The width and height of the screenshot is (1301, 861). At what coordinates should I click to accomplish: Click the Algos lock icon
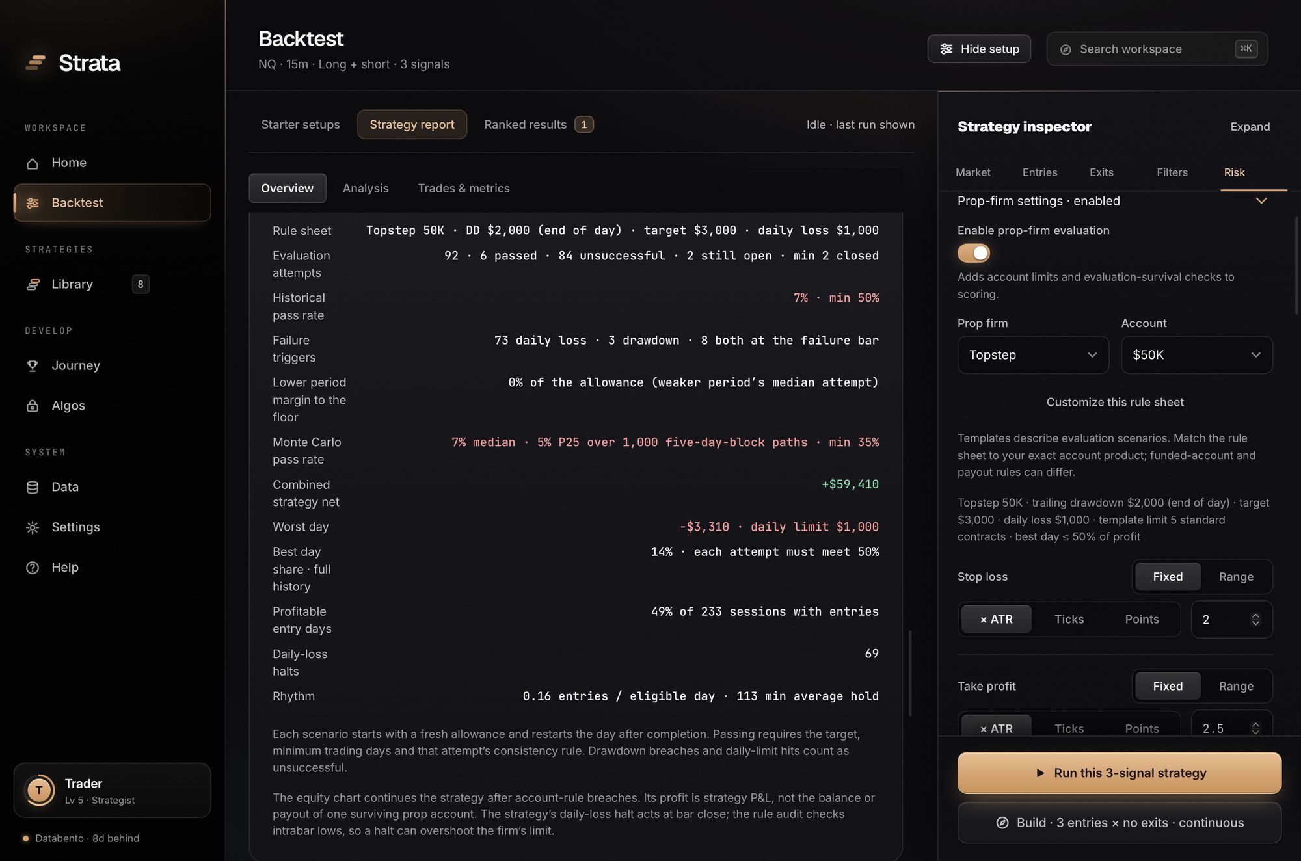[33, 406]
